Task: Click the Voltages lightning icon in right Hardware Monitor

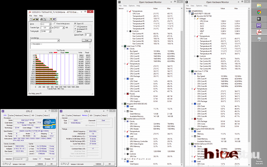Action: (x=198, y=19)
